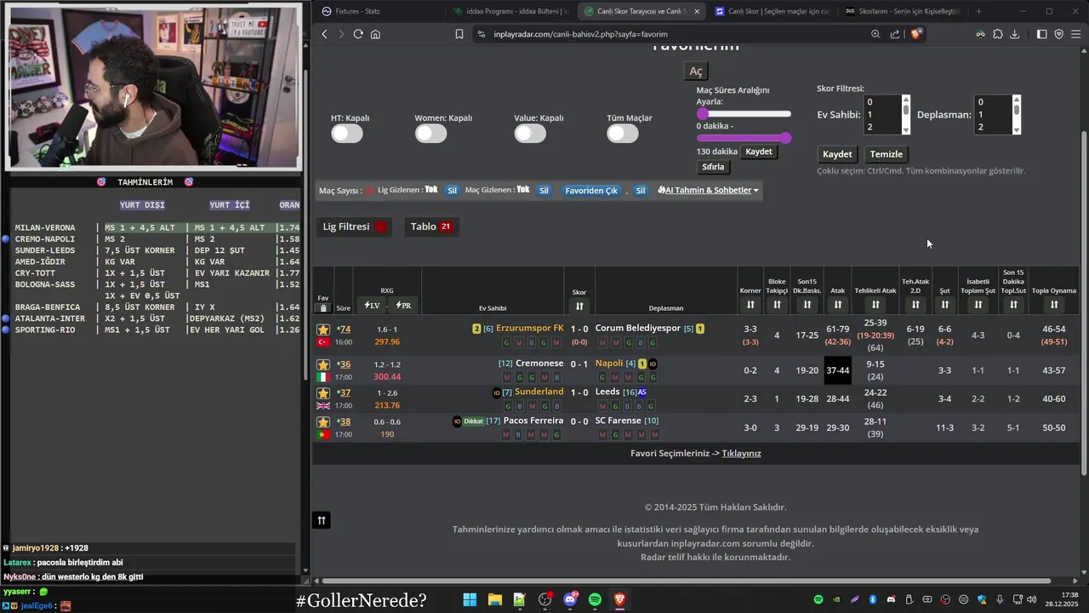Click the upper match duration slider handle
Screen dimensions: 1089x613
(x=703, y=113)
